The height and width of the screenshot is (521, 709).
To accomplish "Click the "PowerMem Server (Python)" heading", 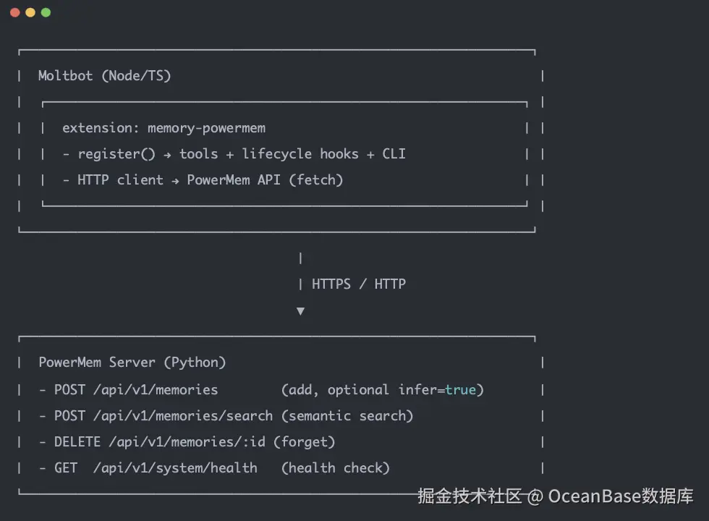I will 132,363.
